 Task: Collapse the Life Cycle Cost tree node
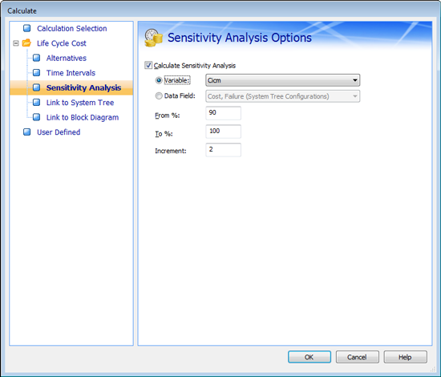[x=16, y=43]
